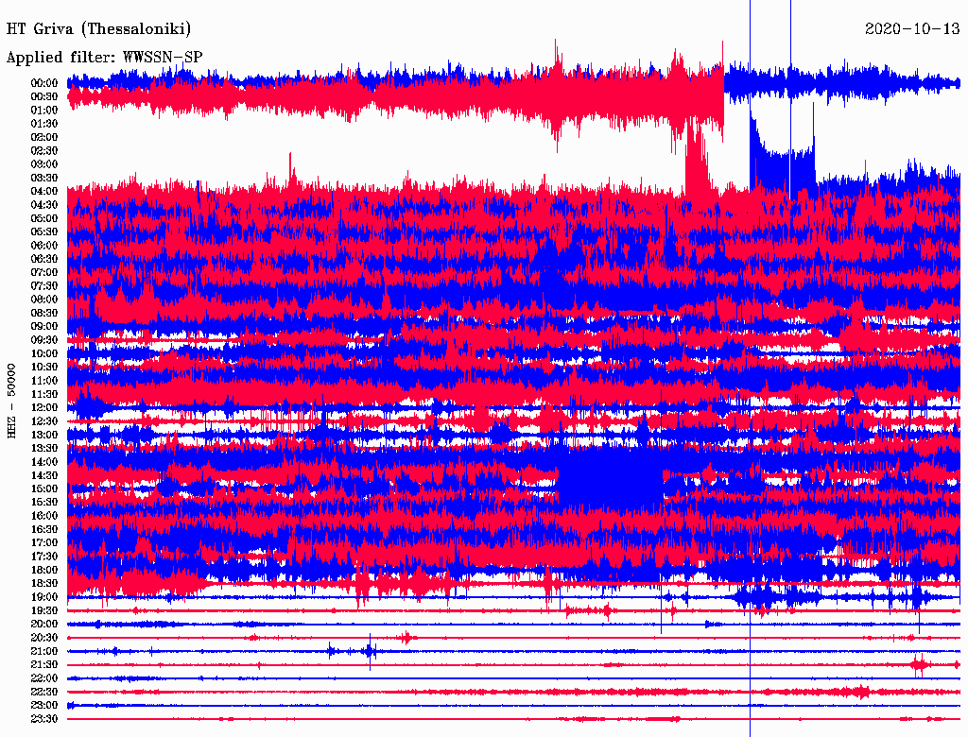The image size is (968, 737).
Task: Select the 19:30 time label
Action: pyautogui.click(x=44, y=611)
